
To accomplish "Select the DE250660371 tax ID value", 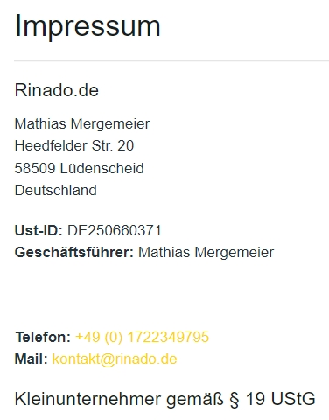I will pos(115,231).
